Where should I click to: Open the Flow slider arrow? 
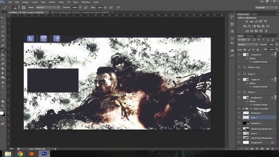(105, 7)
